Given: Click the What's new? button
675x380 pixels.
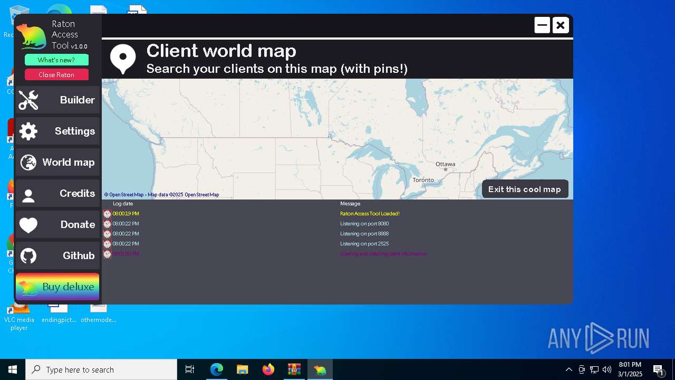Looking at the screenshot, I should point(56,60).
